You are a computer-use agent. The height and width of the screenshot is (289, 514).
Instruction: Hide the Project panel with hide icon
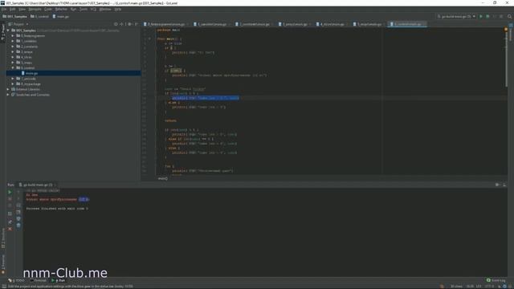point(137,24)
